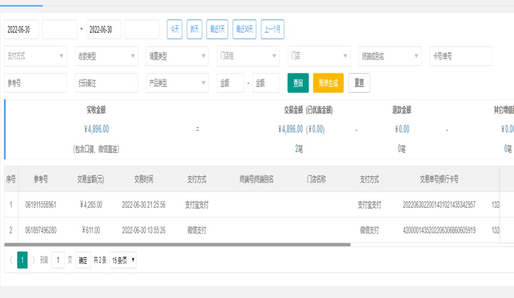The image size is (514, 298).
Task: Expand the 门店组 dropdown
Action: click(248, 56)
